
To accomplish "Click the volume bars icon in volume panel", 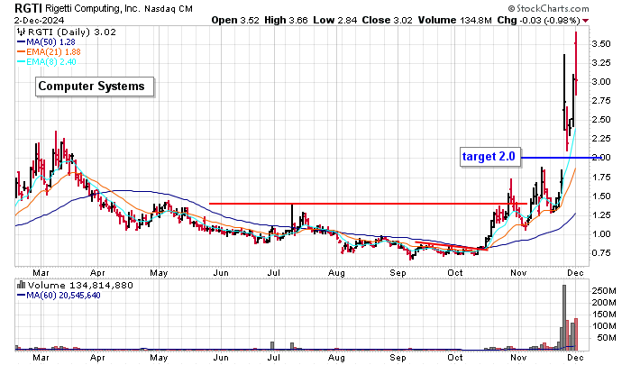I will point(21,286).
